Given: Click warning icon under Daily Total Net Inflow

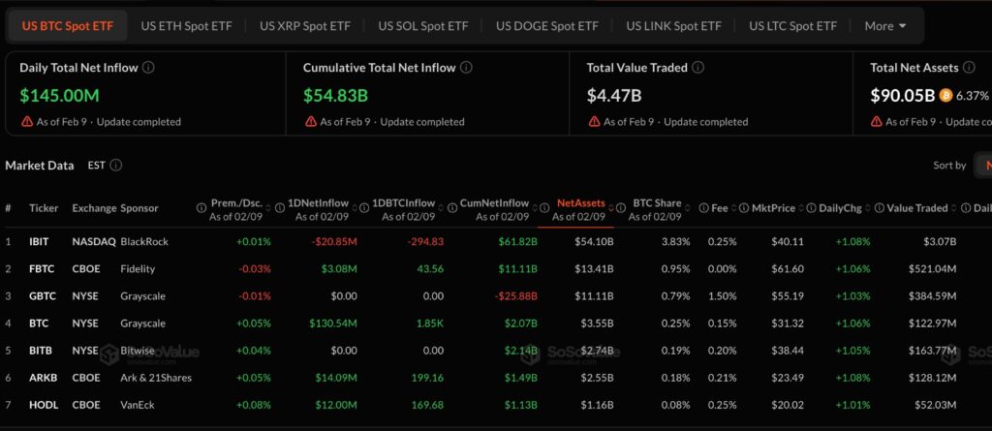Looking at the screenshot, I should point(26,121).
